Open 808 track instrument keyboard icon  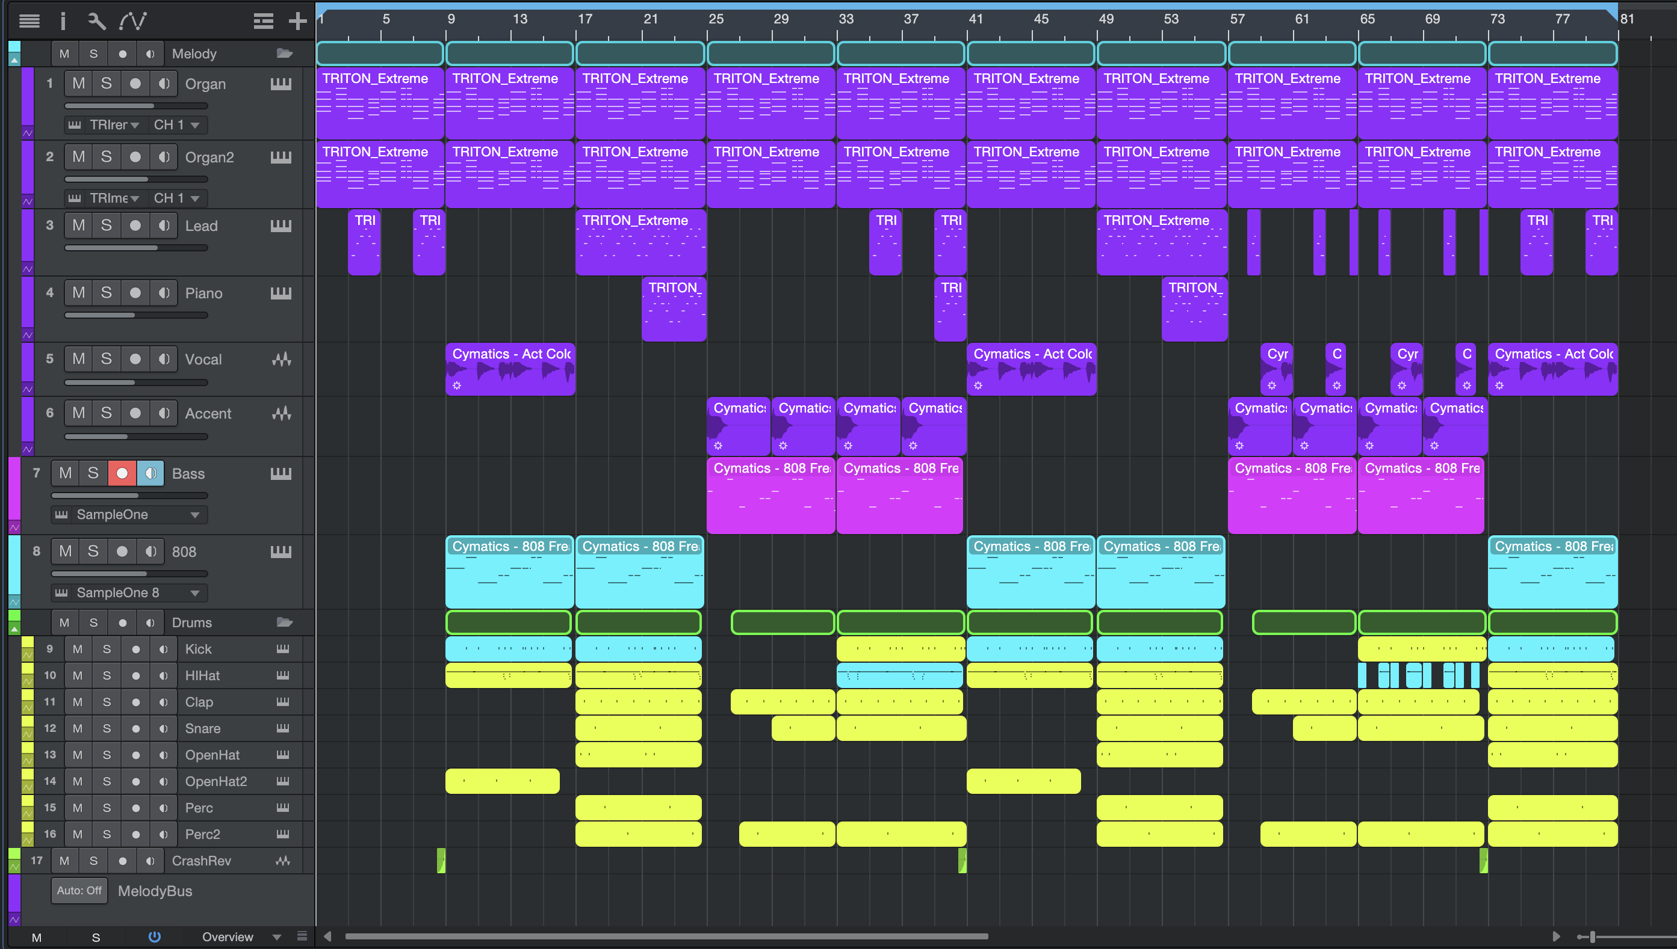click(281, 551)
